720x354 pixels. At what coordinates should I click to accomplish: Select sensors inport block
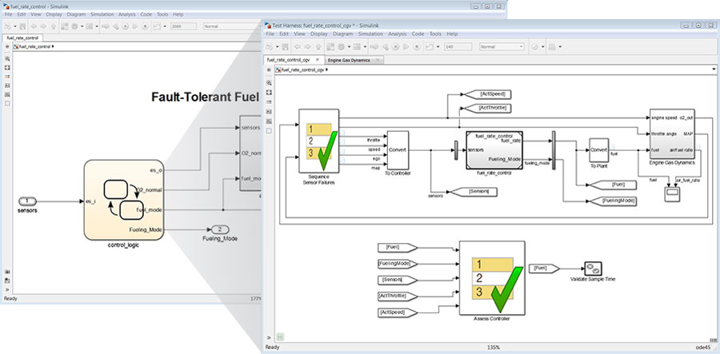27,201
